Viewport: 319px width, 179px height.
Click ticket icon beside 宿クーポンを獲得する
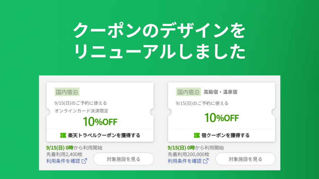pos(197,135)
